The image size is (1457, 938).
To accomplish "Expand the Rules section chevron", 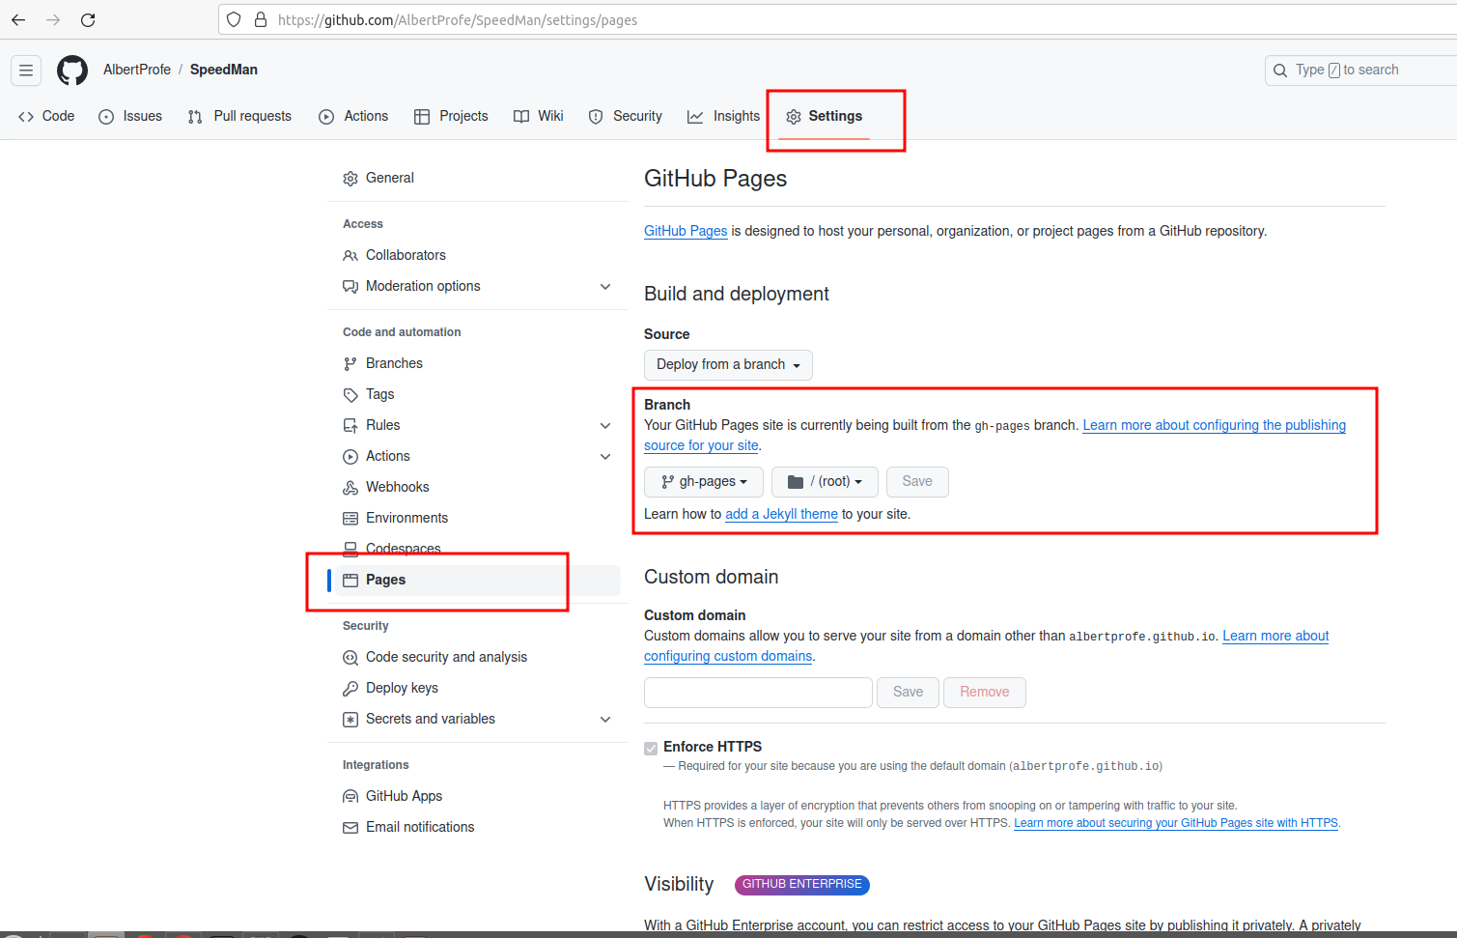I will 605,426.
